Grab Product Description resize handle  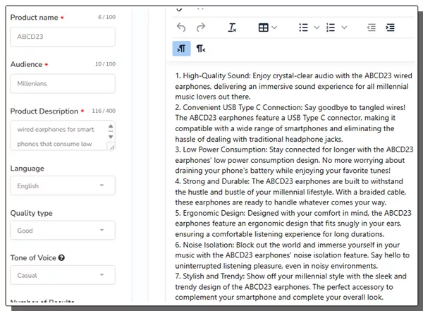(x=111, y=147)
